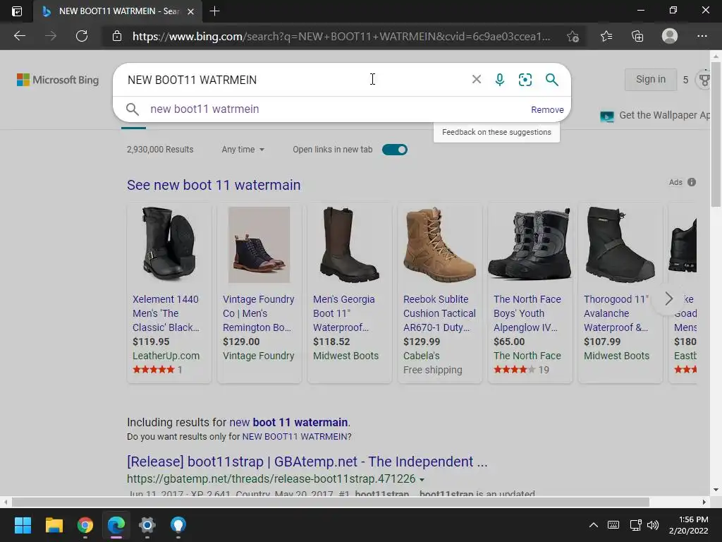The width and height of the screenshot is (722, 542).
Task: Open Google Chrome from taskbar
Action: click(x=85, y=525)
